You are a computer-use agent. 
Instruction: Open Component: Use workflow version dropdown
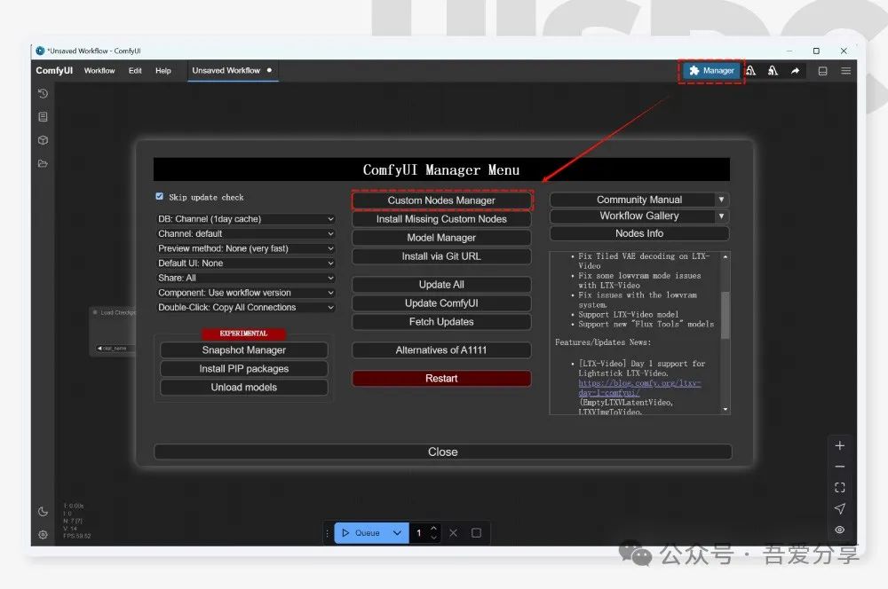click(x=246, y=293)
